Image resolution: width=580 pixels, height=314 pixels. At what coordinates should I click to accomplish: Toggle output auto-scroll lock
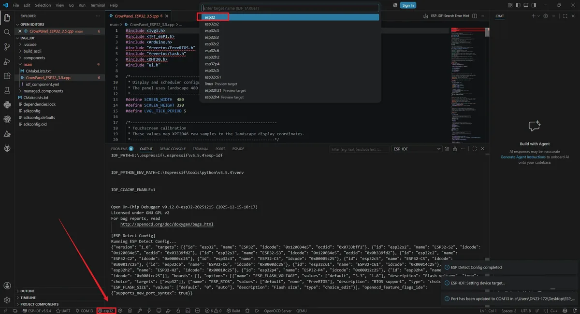click(x=454, y=149)
